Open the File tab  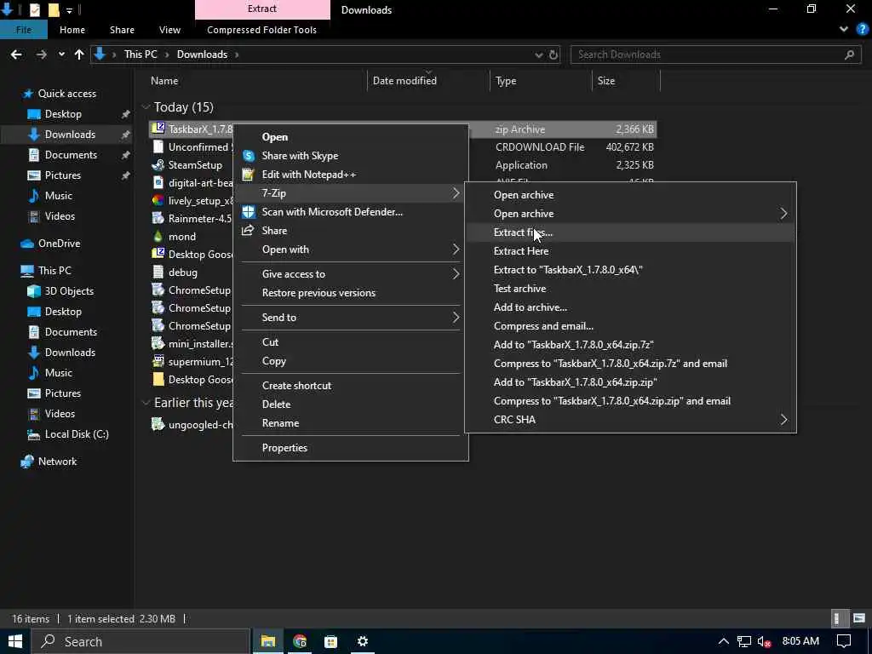pos(23,30)
